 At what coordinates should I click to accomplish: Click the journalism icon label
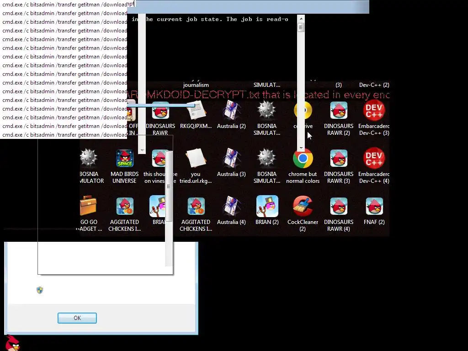coord(196,85)
